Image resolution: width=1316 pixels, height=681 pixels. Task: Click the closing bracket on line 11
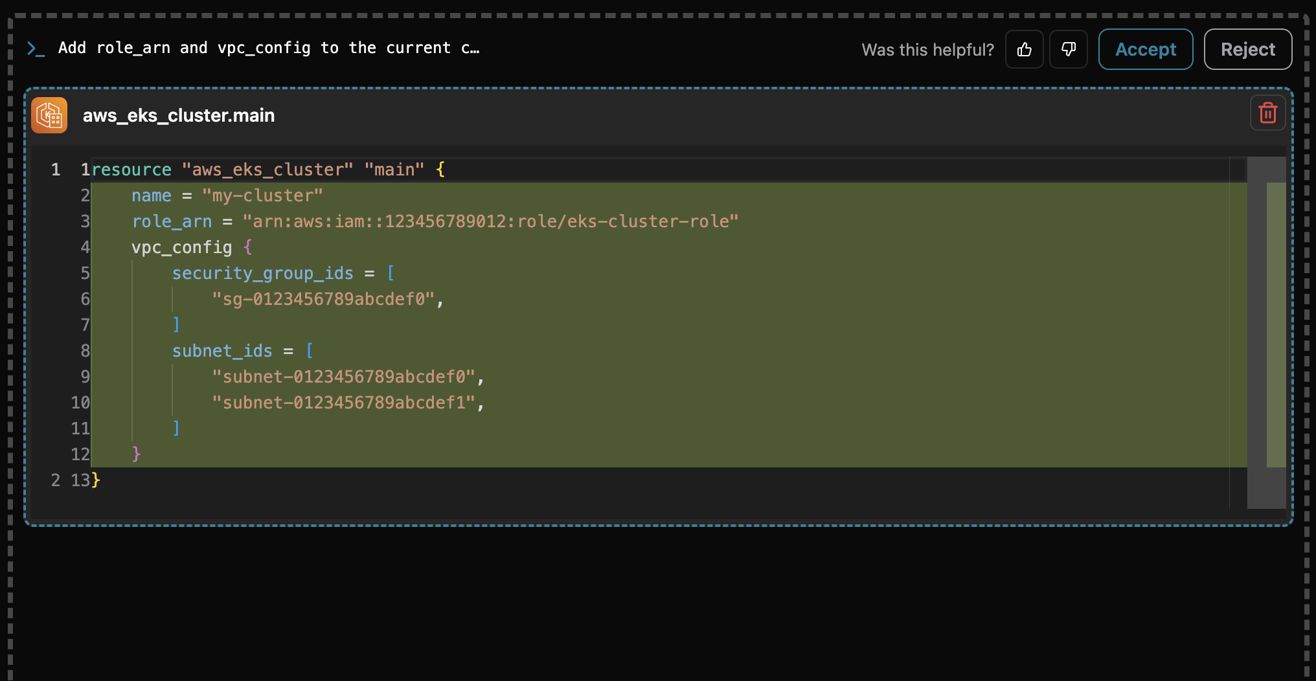176,429
